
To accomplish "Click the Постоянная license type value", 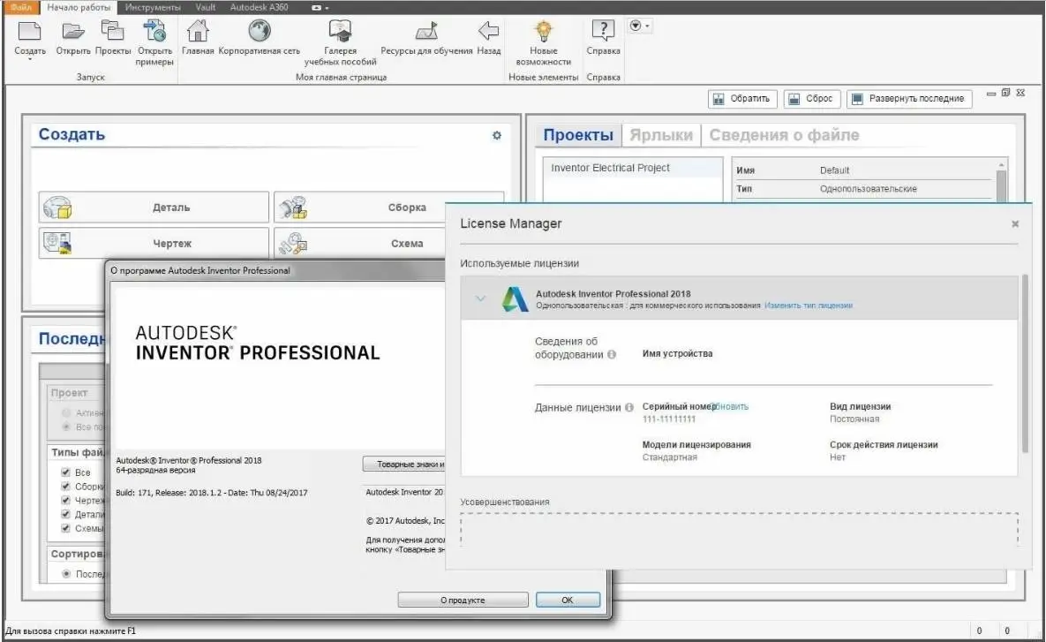I will [854, 419].
